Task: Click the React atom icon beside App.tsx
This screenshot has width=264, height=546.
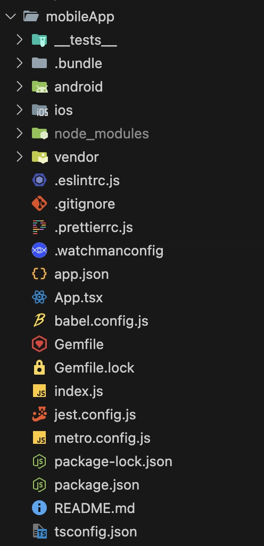Action: tap(39, 297)
